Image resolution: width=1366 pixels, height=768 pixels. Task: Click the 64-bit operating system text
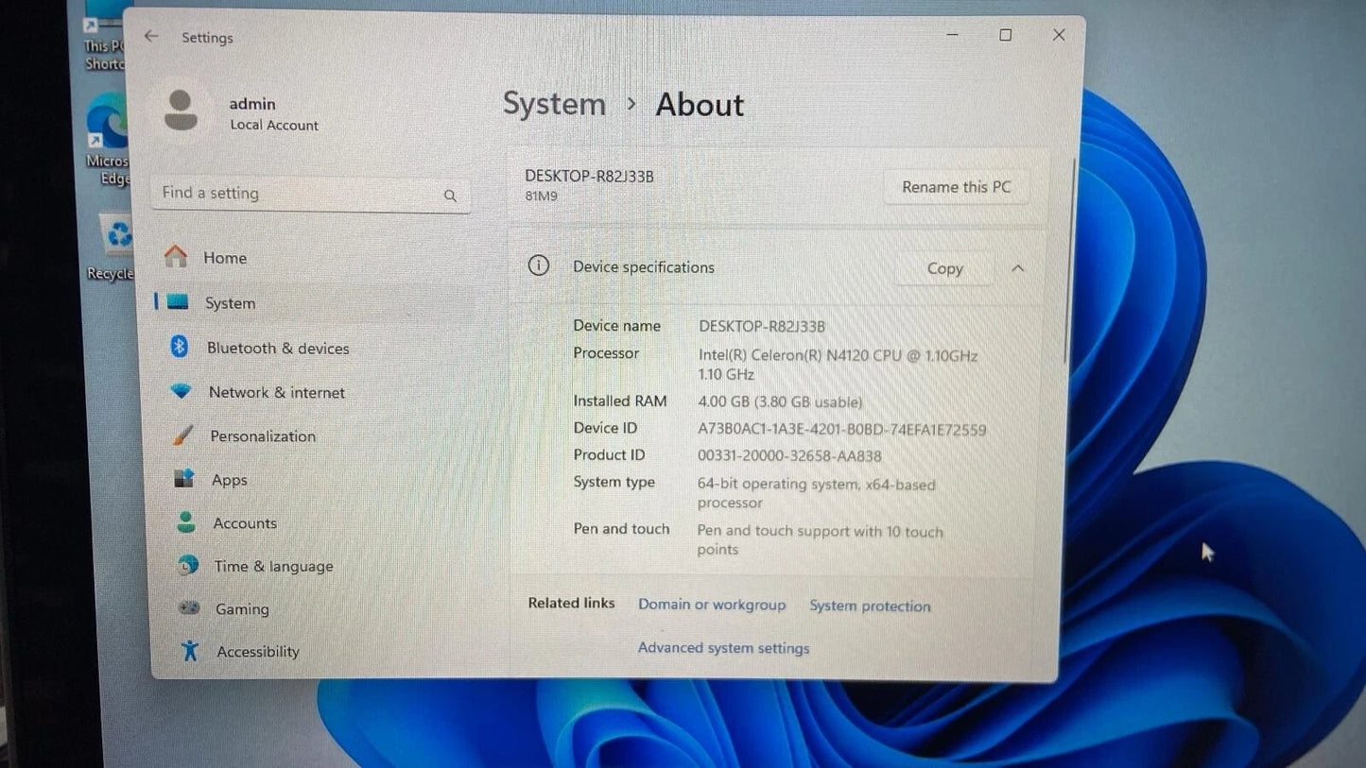(816, 493)
